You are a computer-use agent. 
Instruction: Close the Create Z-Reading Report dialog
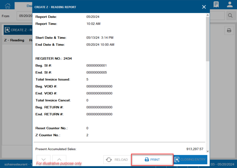click(x=204, y=7)
